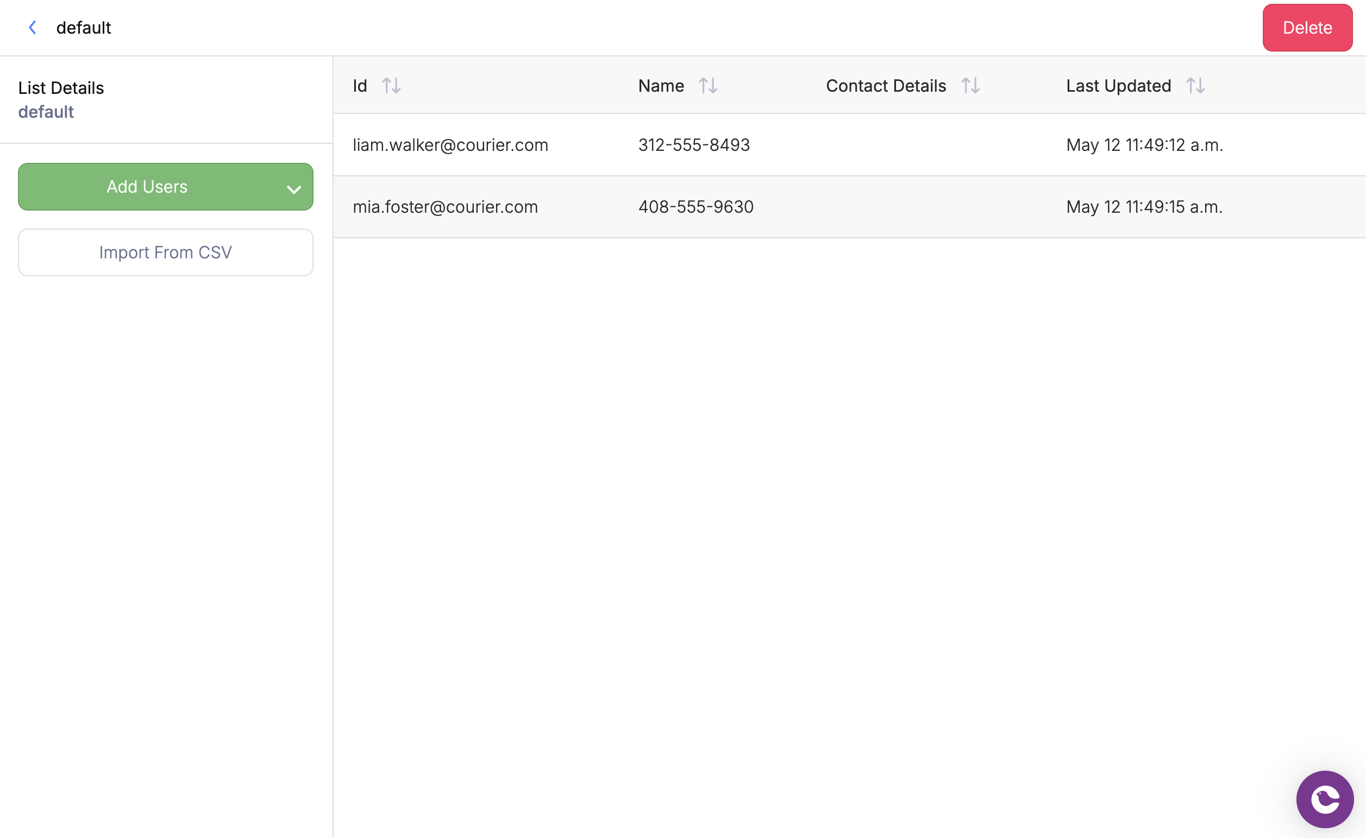Click the purple Courier logo icon
The height and width of the screenshot is (838, 1366).
(1325, 798)
